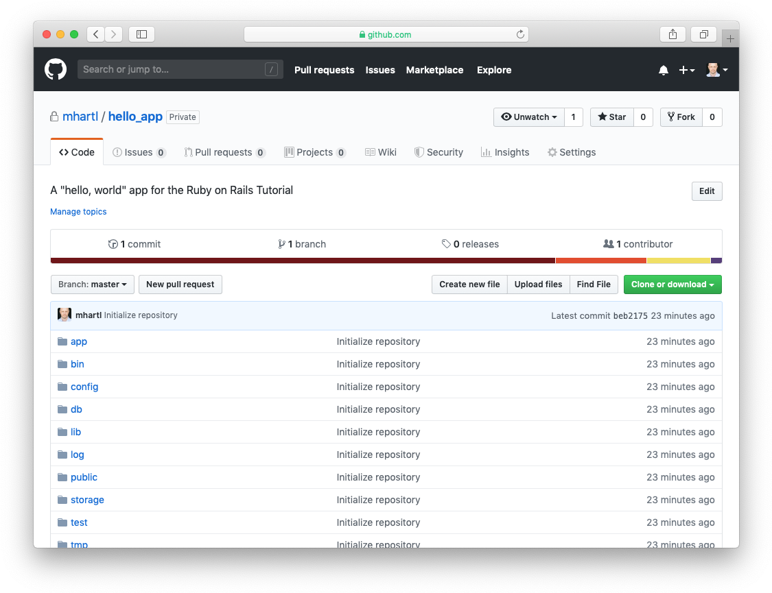
Task: Go forward with Safari's forward arrow
Action: click(114, 34)
